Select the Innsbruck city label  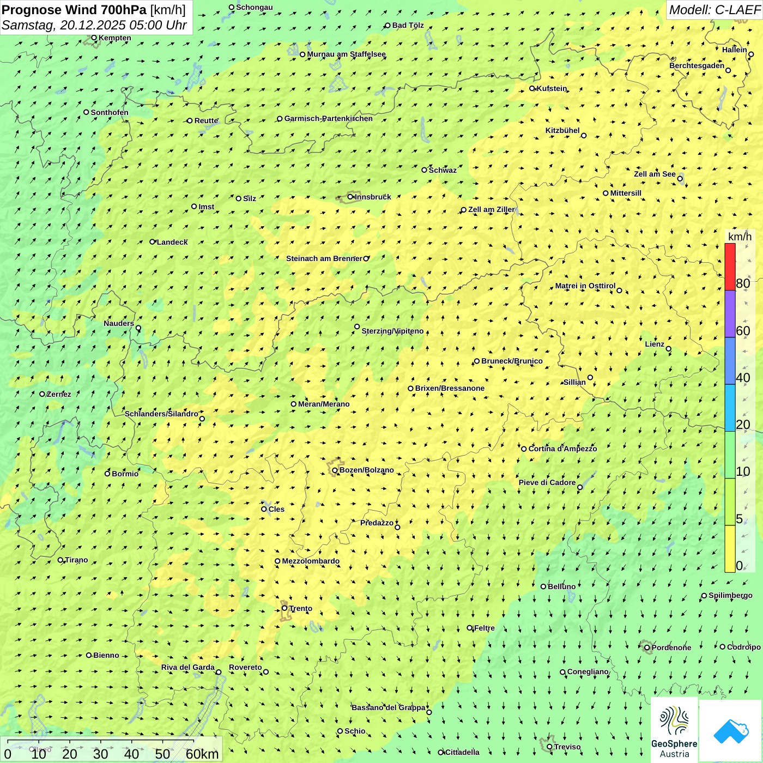click(373, 197)
